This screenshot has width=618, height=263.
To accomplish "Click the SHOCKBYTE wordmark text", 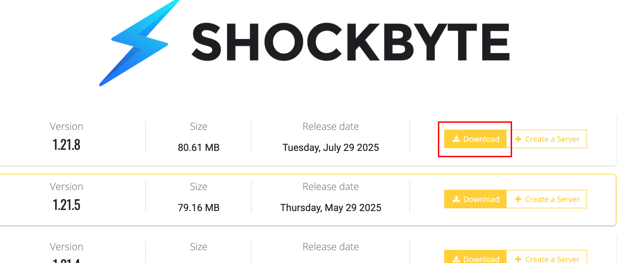I will tap(350, 42).
